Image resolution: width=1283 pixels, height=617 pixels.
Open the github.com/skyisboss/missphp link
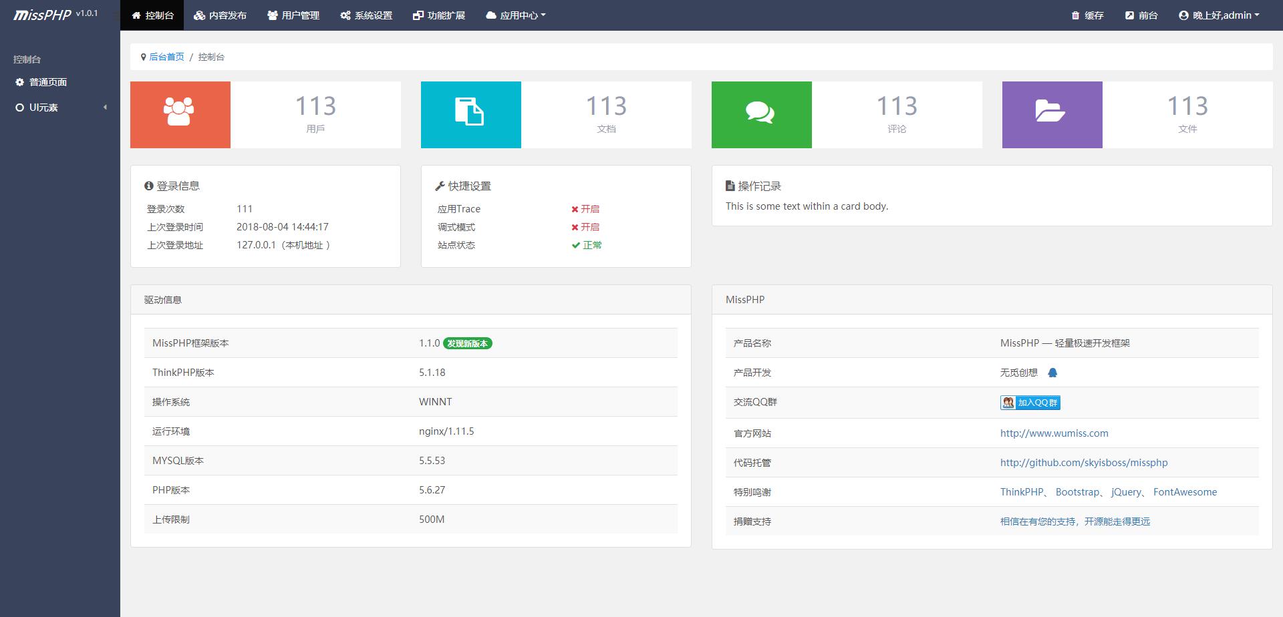pyautogui.click(x=1084, y=463)
